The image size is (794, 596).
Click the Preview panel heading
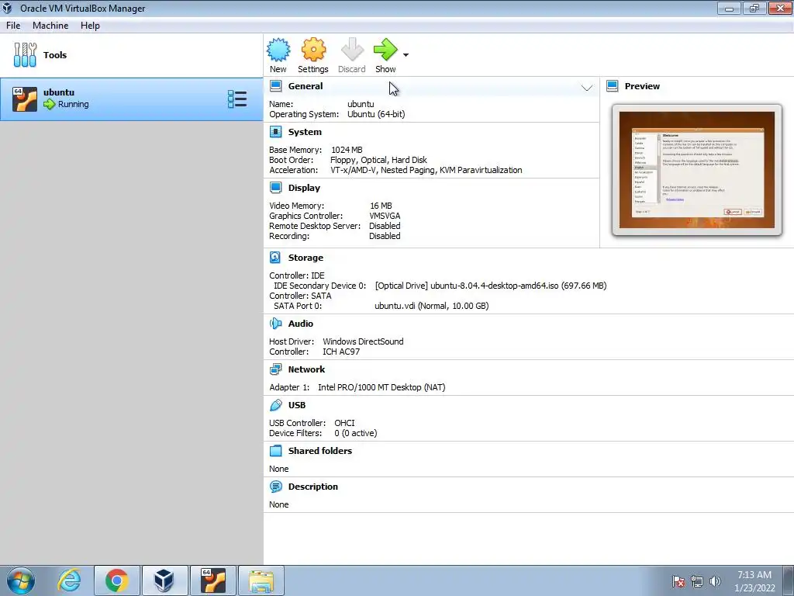[x=642, y=86]
